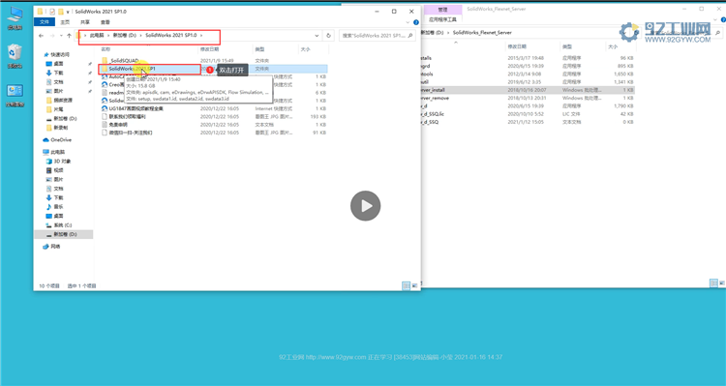Click SolidWorks 2021 SP1.0 breadcrumb segment
This screenshot has height=386, width=726.
(x=170, y=35)
